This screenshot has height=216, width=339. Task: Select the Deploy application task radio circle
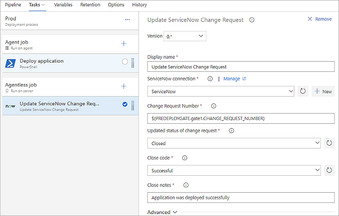coord(125,62)
